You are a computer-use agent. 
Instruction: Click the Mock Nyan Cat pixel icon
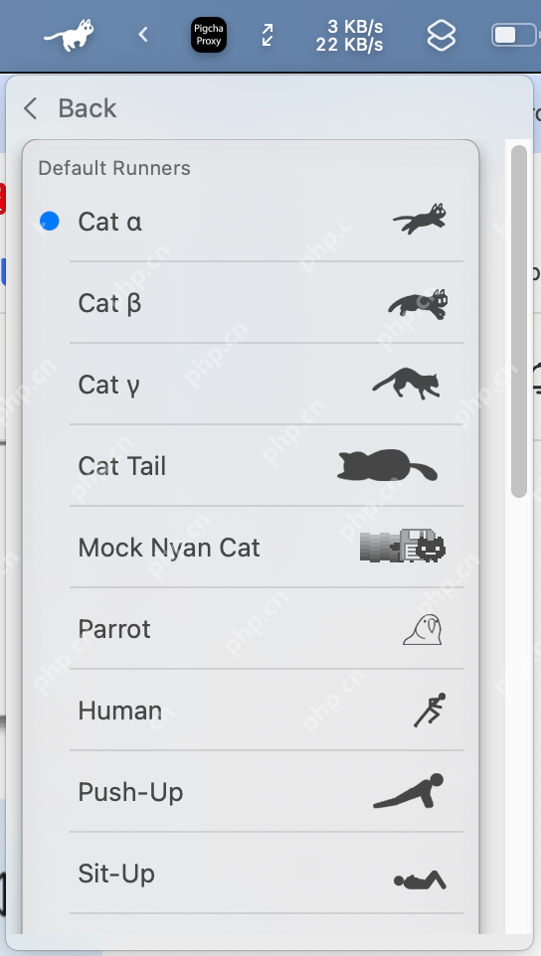[403, 546]
